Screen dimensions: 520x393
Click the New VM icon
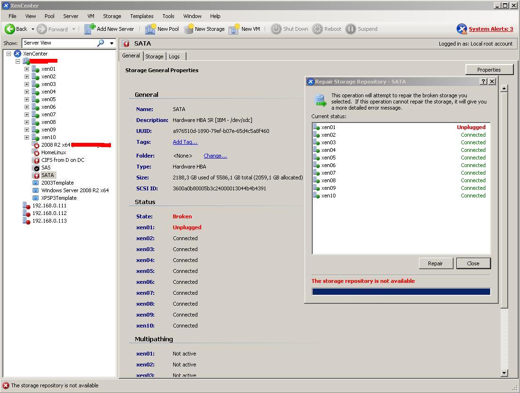pos(234,29)
